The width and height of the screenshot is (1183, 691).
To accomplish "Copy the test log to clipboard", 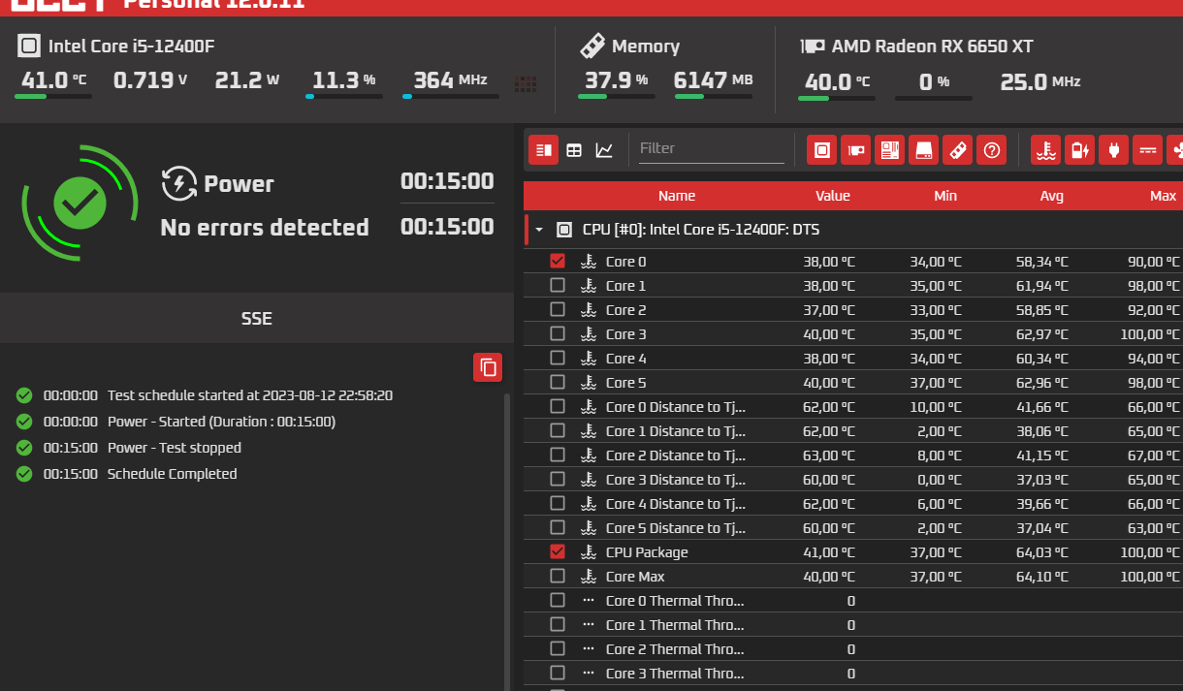I will (x=488, y=367).
